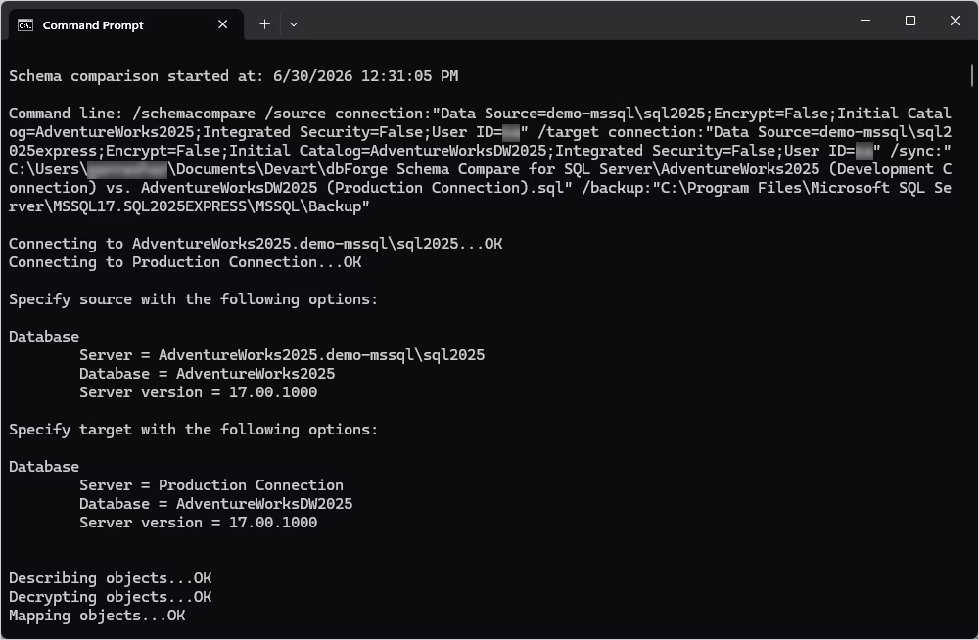The width and height of the screenshot is (979, 640).
Task: Click the "Database = AdventureWorksDW2025" line
Action: (215, 504)
